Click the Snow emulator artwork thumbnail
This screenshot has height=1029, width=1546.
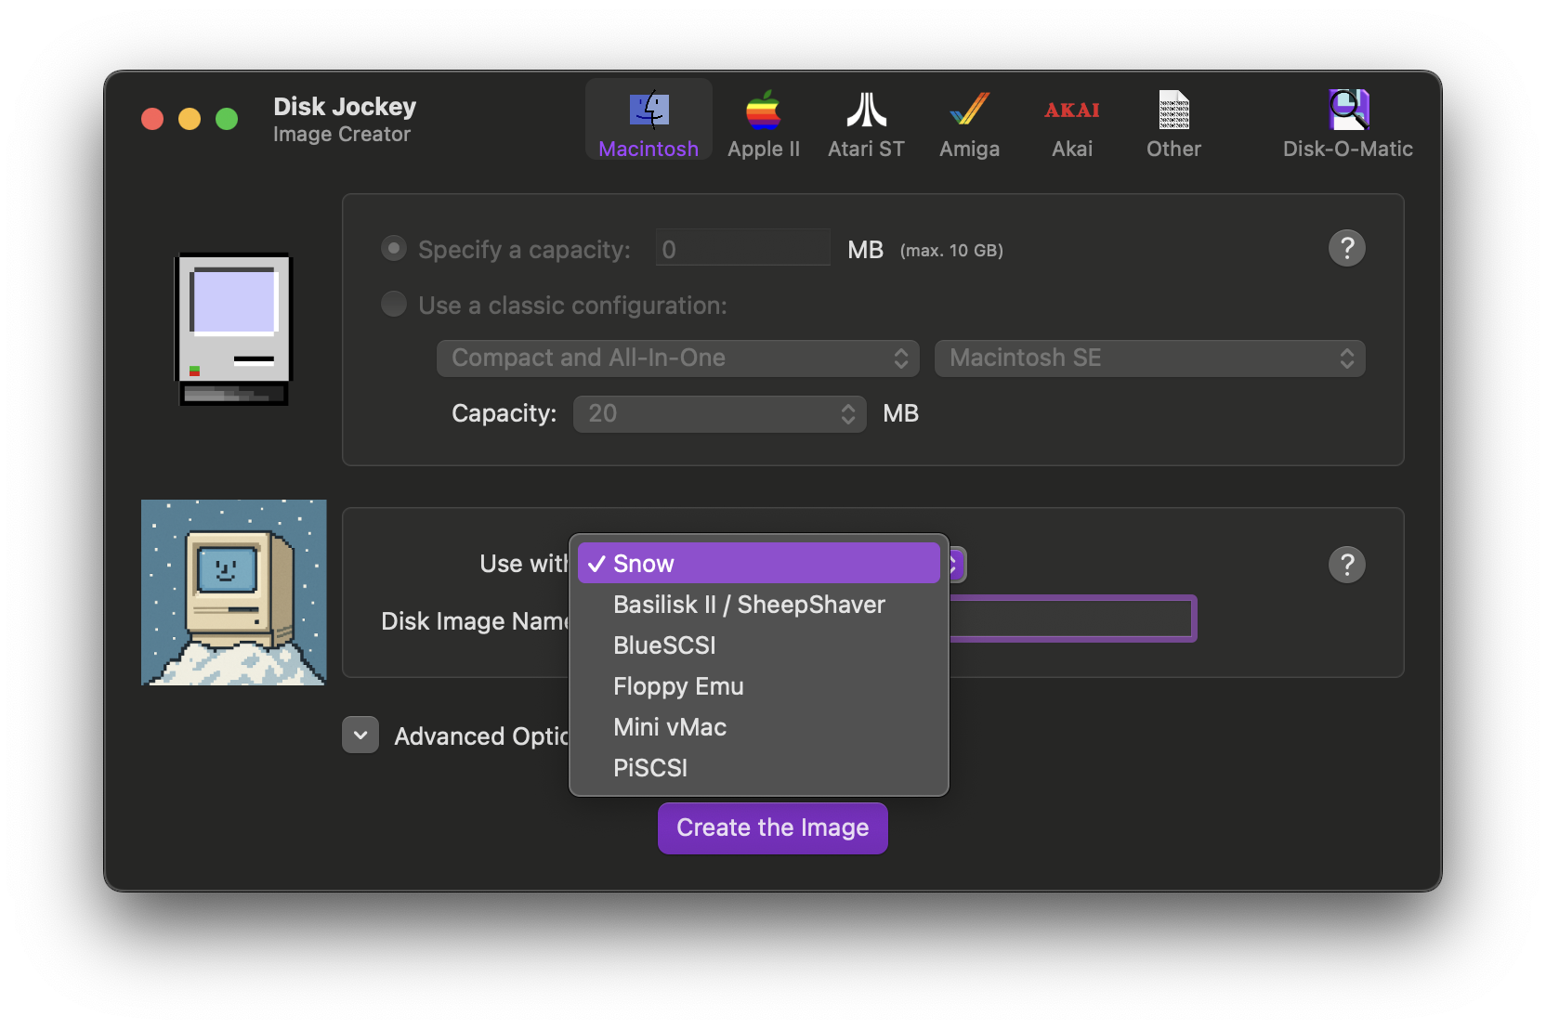(234, 593)
